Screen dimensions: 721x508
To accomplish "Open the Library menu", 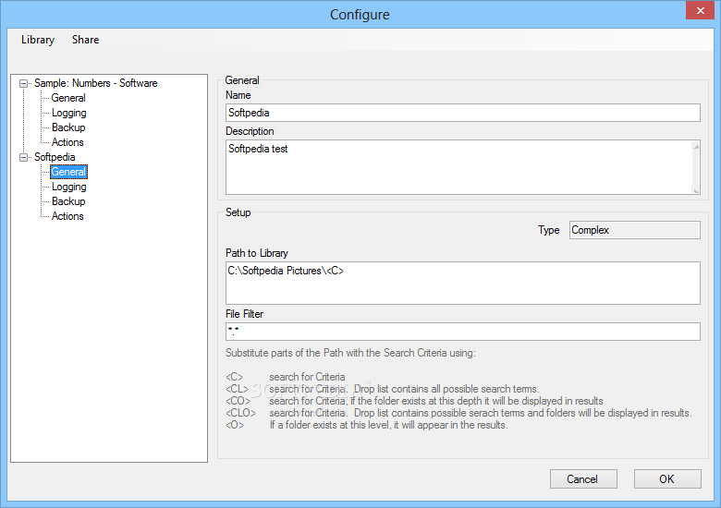I will (x=38, y=40).
